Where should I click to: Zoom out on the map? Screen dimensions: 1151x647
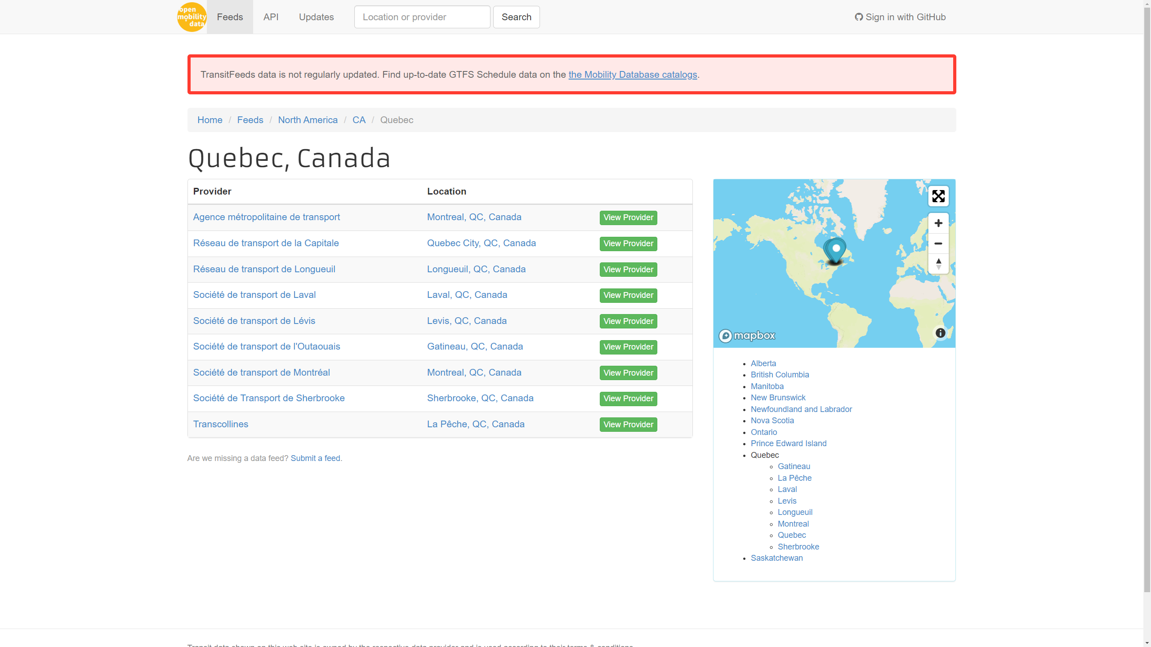tap(938, 244)
